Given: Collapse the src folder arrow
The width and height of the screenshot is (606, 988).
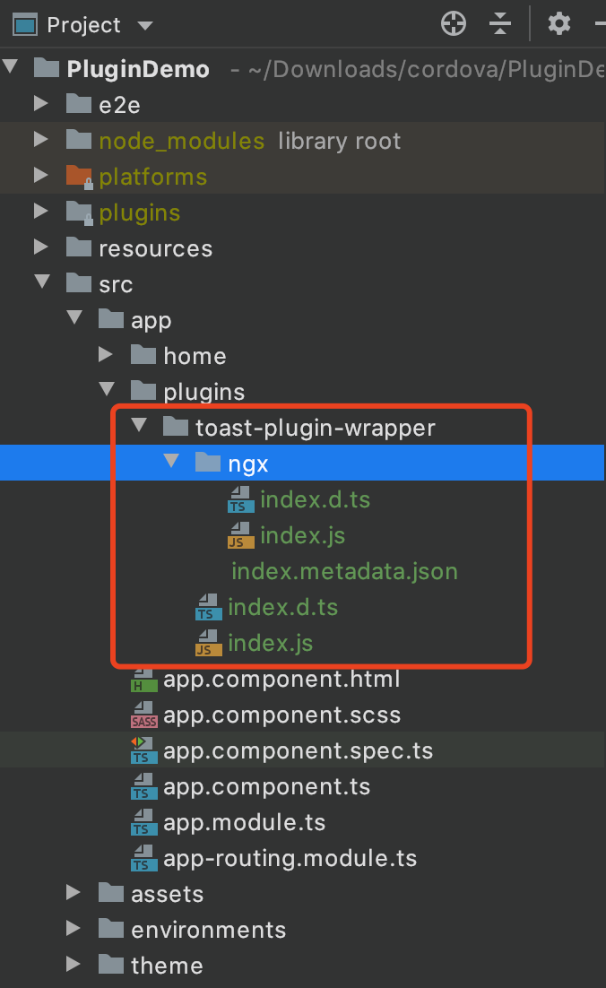Looking at the screenshot, I should 41,283.
